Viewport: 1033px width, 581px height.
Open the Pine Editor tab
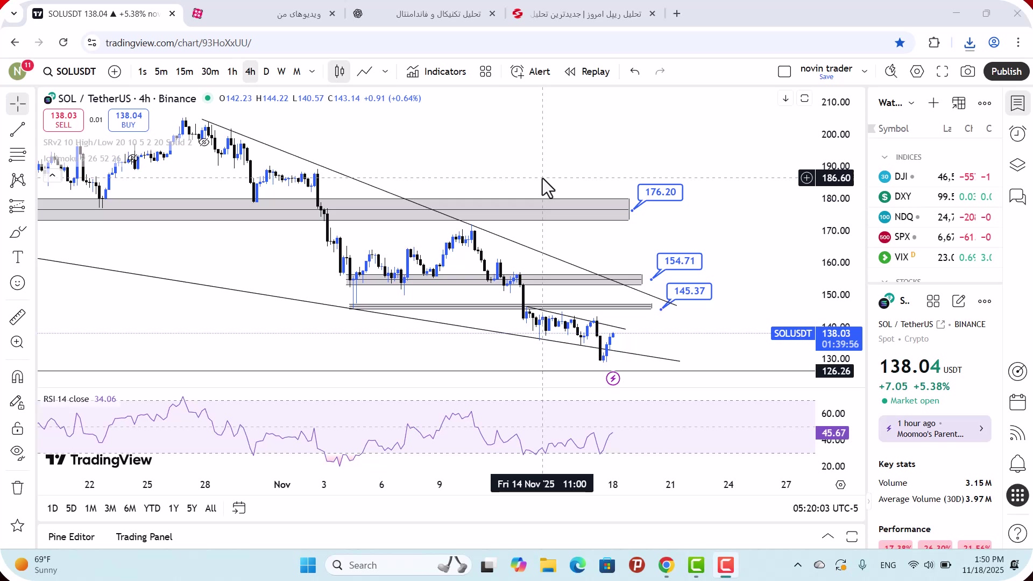tap(71, 537)
